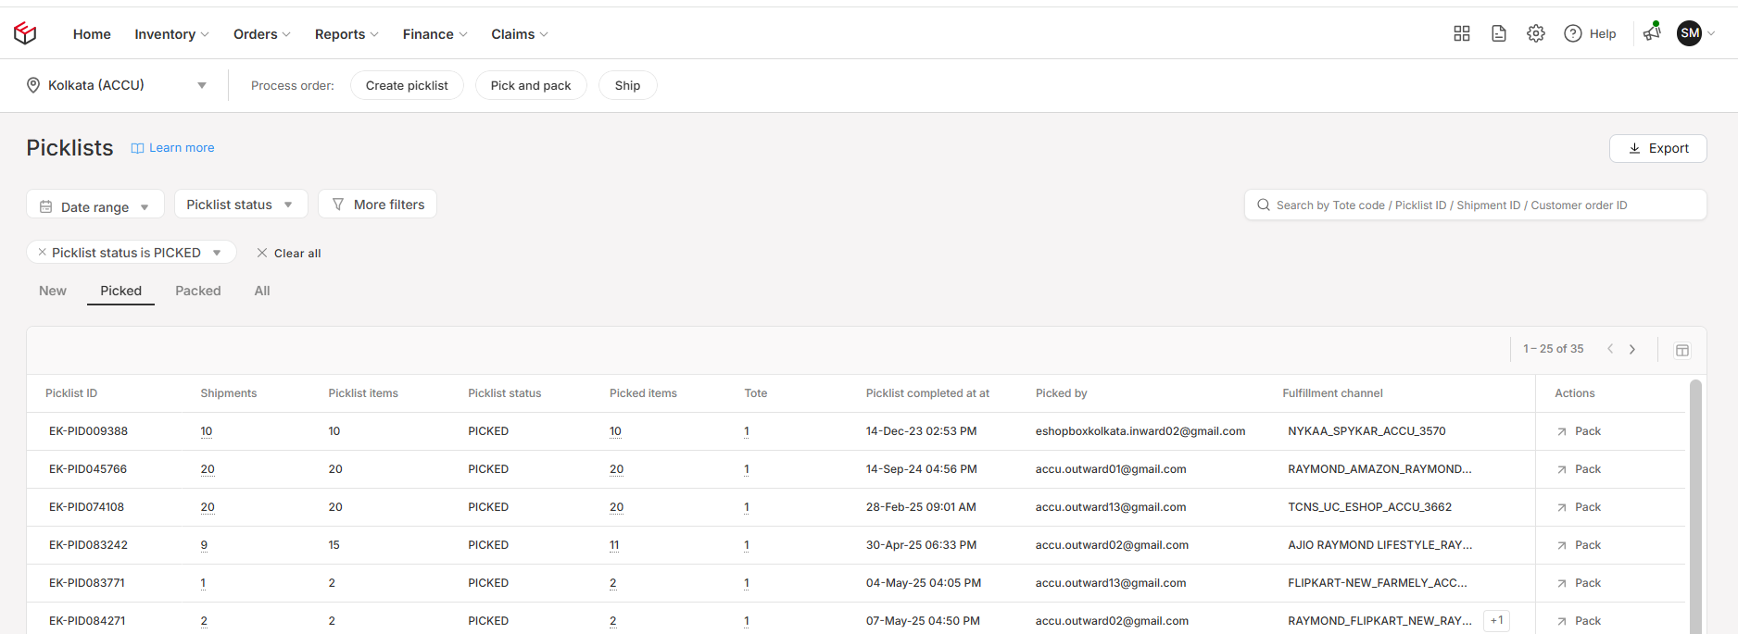
Task: Open shipments count 20 for EK-PID045766
Action: click(208, 469)
